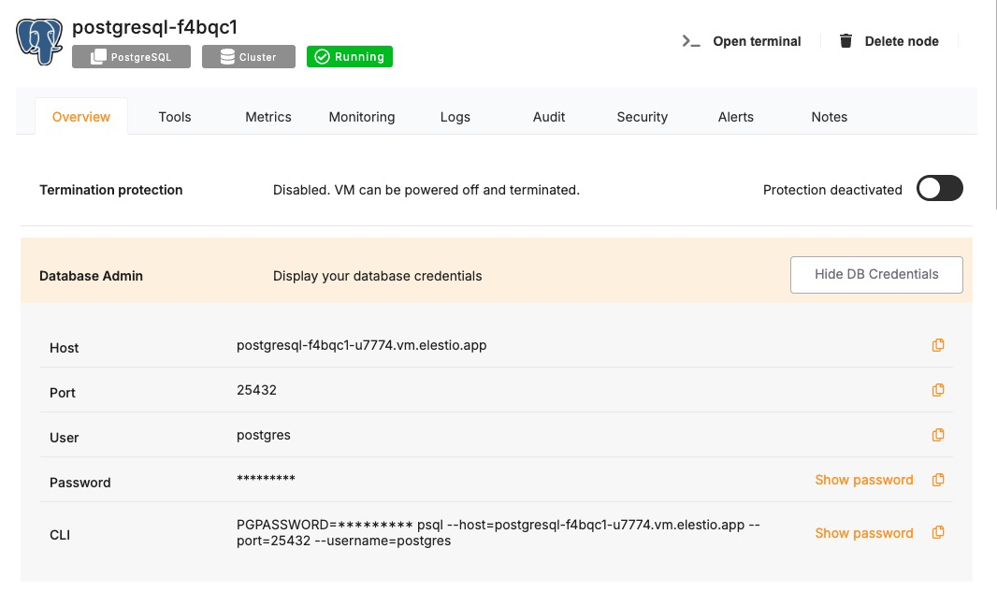Open terminal for this node
The width and height of the screenshot is (997, 592).
[743, 41]
